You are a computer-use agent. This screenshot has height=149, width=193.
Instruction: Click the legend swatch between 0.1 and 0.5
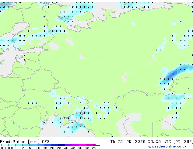[5, 145]
